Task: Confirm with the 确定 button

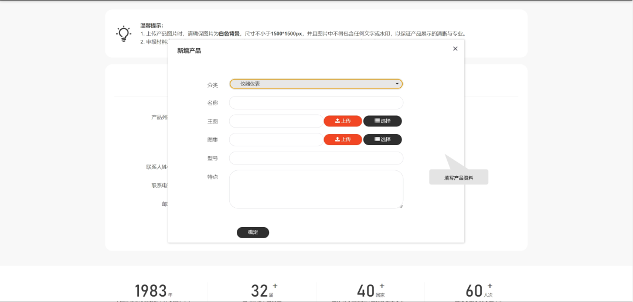Action: click(253, 233)
